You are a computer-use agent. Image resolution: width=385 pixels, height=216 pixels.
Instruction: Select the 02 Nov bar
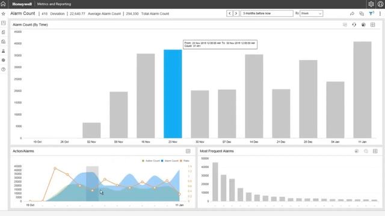(x=91, y=130)
